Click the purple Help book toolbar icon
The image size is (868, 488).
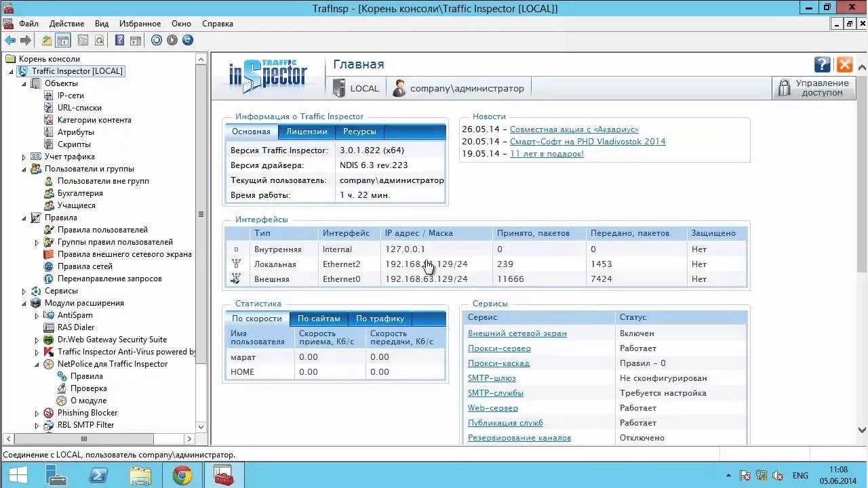119,41
